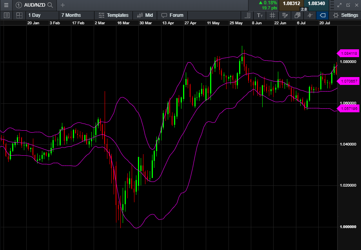
Task: Click the buy price 1.08340
Action: [x=316, y=4]
